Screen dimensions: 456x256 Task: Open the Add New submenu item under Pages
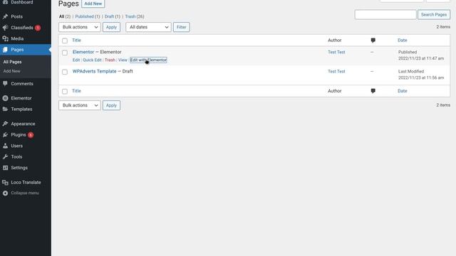(11, 71)
